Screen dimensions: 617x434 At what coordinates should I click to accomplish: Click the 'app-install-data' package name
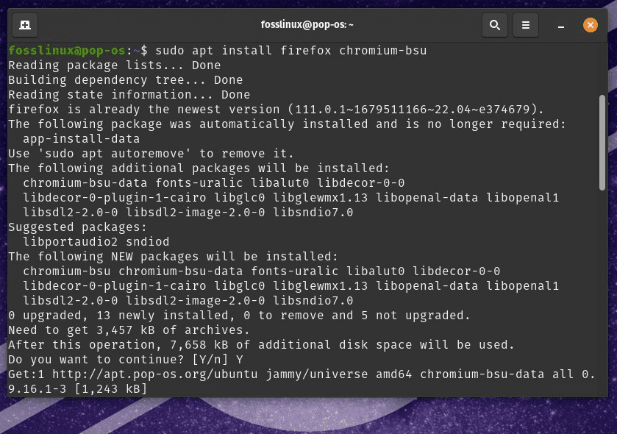tap(81, 139)
